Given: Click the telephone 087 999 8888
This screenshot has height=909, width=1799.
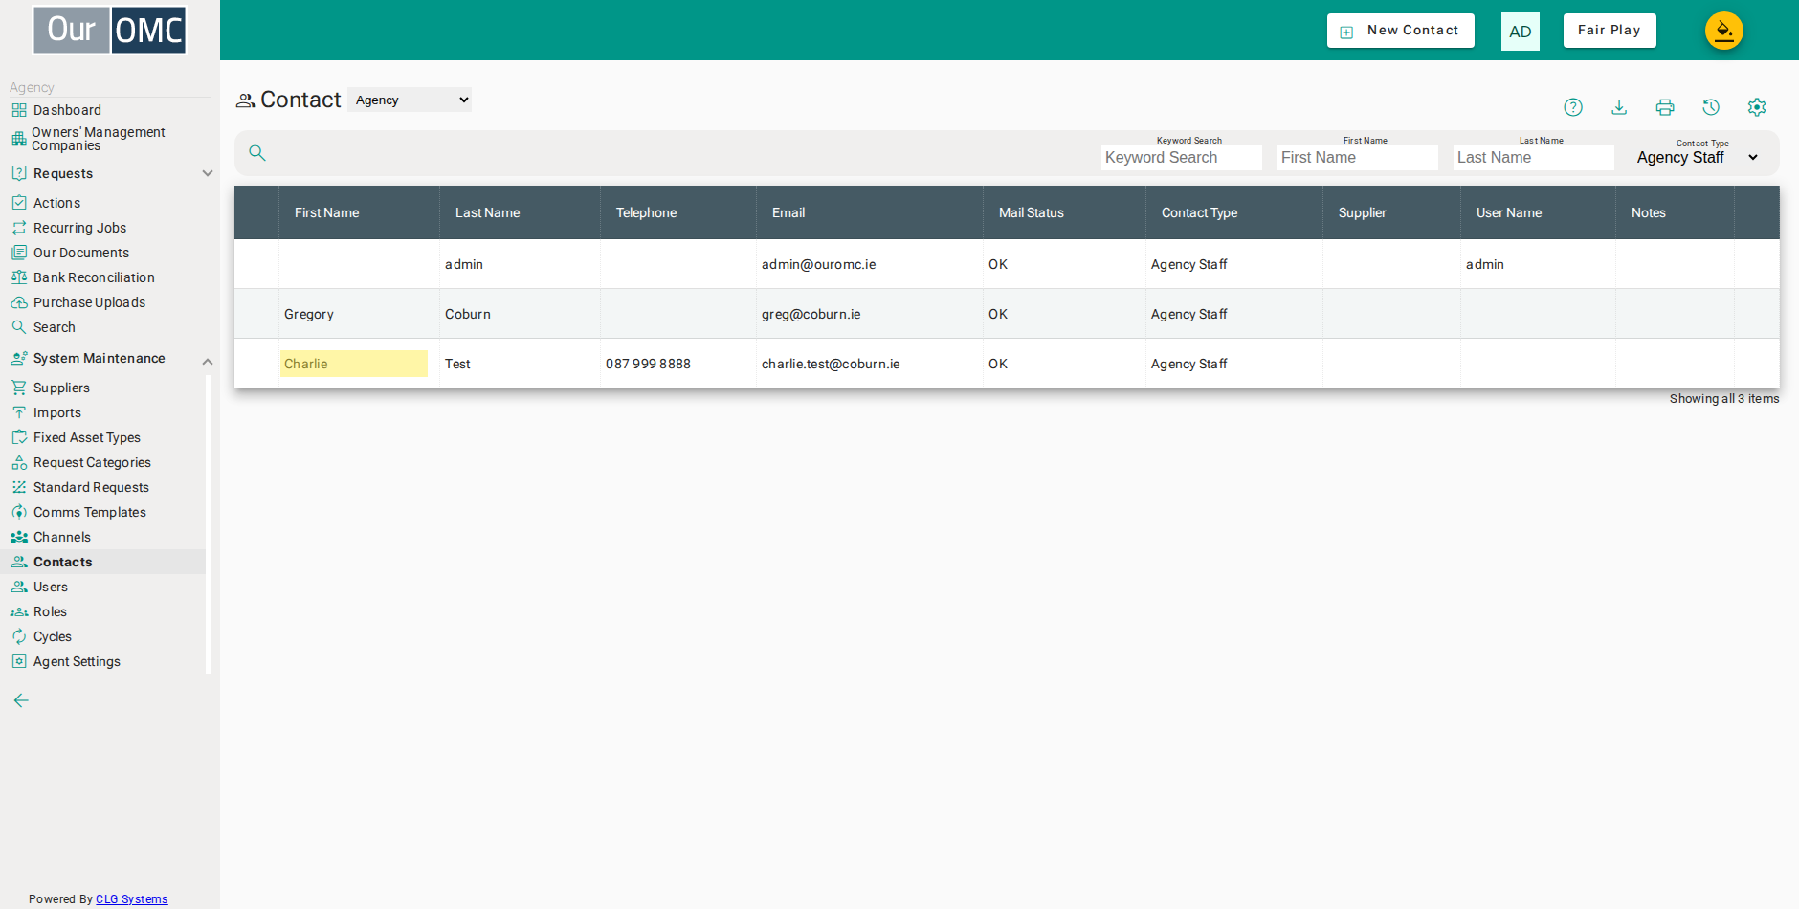Looking at the screenshot, I should pyautogui.click(x=648, y=364).
